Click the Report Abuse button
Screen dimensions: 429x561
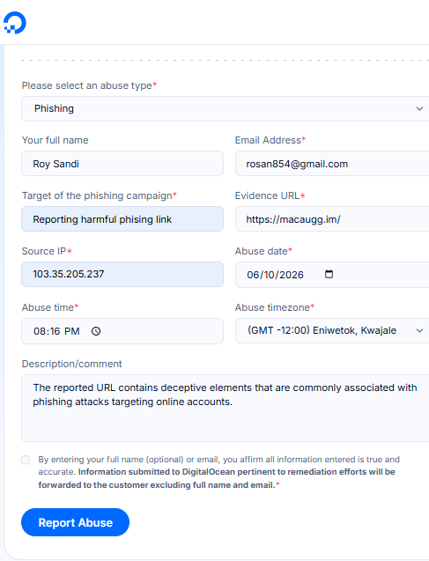click(75, 522)
